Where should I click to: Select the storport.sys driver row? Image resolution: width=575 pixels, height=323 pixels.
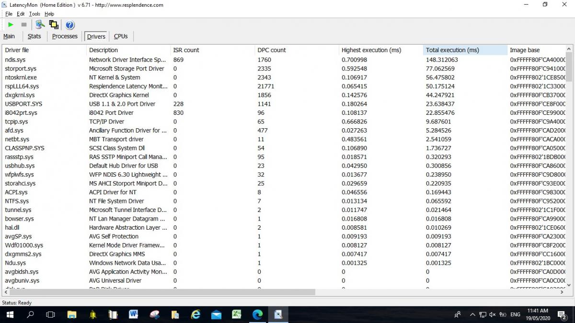pyautogui.click(x=284, y=68)
